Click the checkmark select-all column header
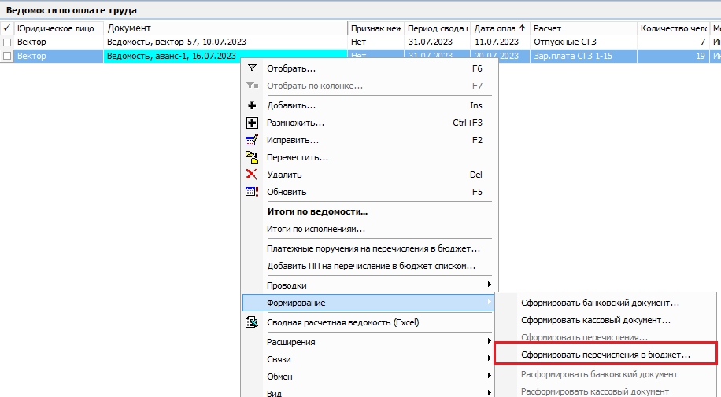 [x=7, y=28]
